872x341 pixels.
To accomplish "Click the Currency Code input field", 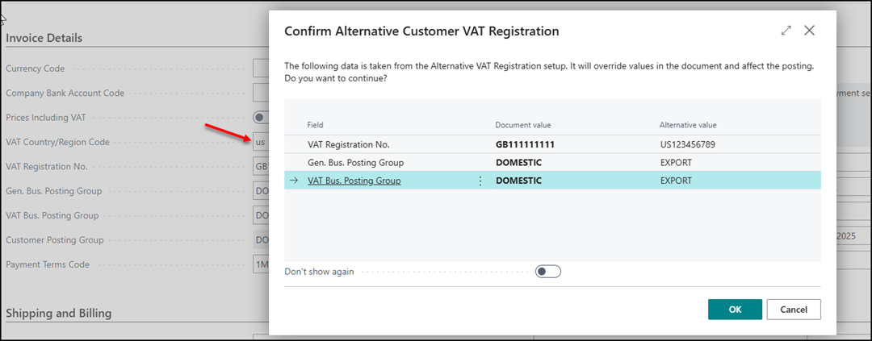I will coord(261,69).
